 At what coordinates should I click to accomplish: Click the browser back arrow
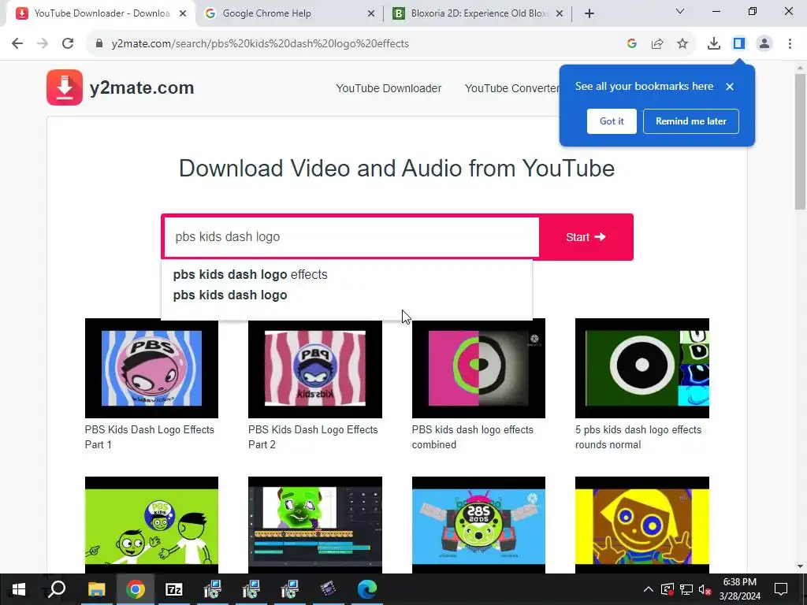(x=17, y=44)
